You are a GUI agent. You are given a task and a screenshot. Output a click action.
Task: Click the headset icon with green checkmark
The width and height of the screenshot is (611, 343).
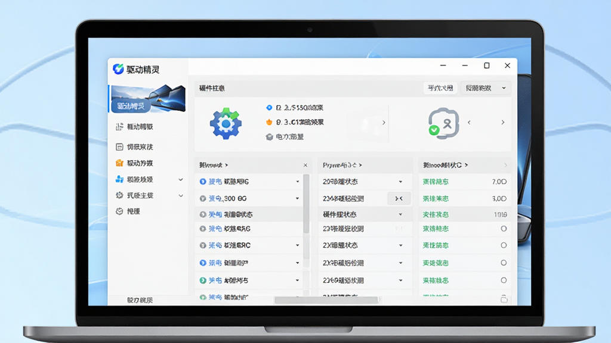443,123
